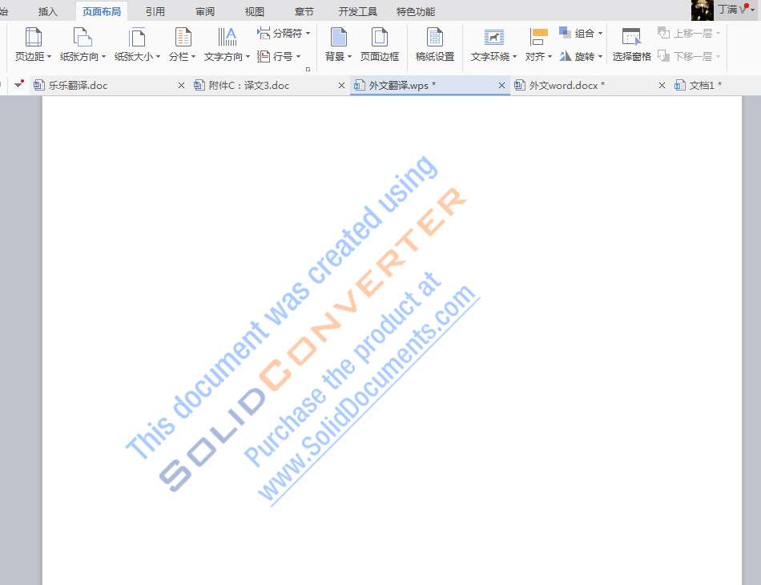Click the 文字环绕 text wrap icon

(494, 38)
